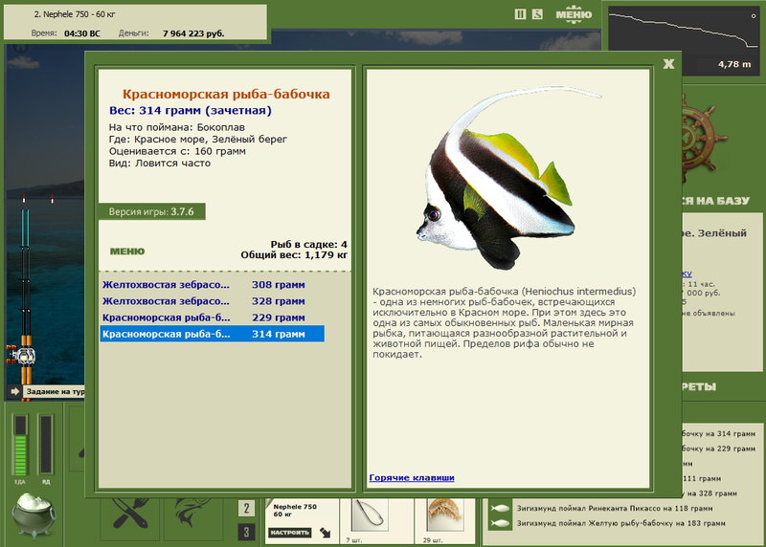Click the Общий вес: 1,179 кг text
The height and width of the screenshot is (547, 766).
tap(294, 254)
